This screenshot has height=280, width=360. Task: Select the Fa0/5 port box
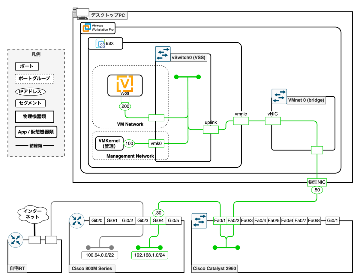point(274,221)
